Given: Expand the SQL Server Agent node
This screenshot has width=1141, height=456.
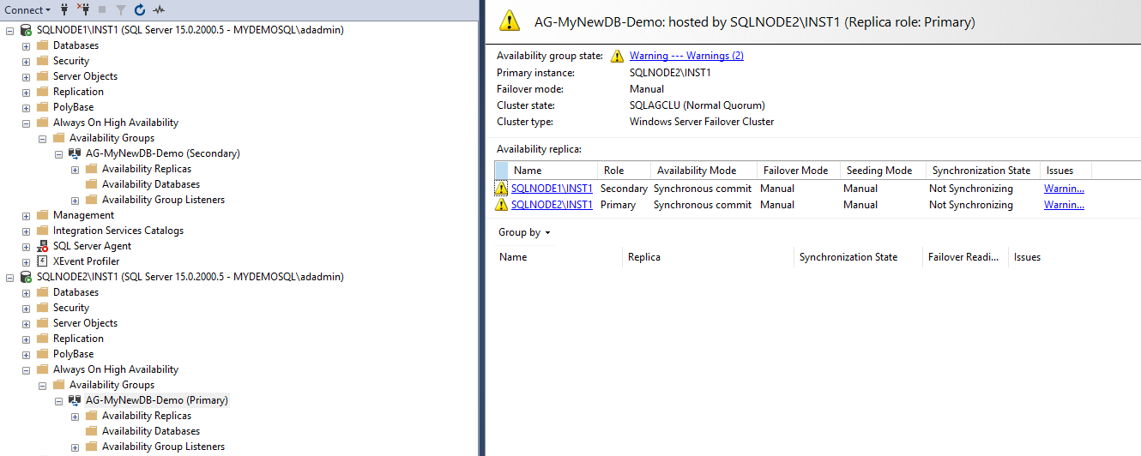Looking at the screenshot, I should pos(26,246).
